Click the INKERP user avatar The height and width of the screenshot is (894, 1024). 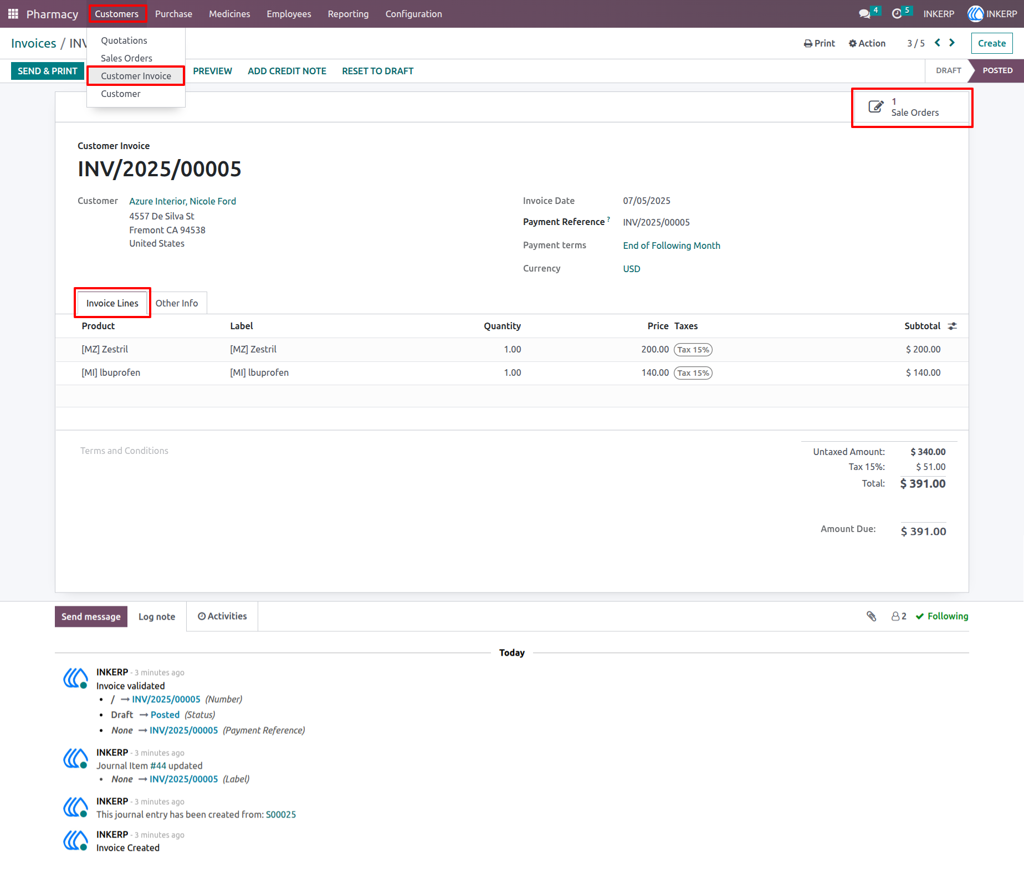tap(975, 14)
